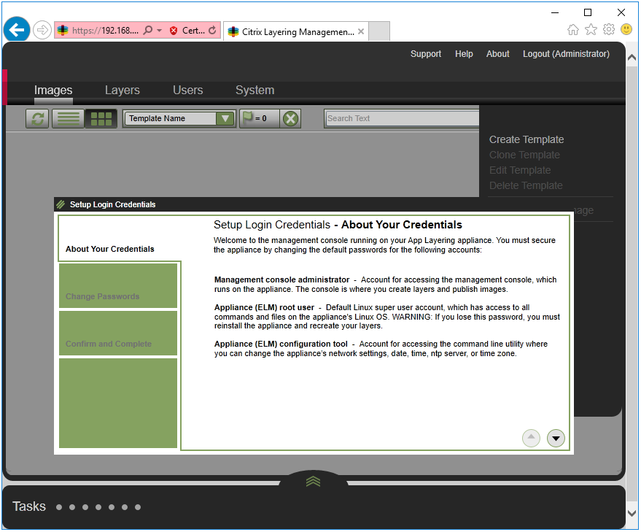
Task: Switch to grid view
Action: point(101,117)
